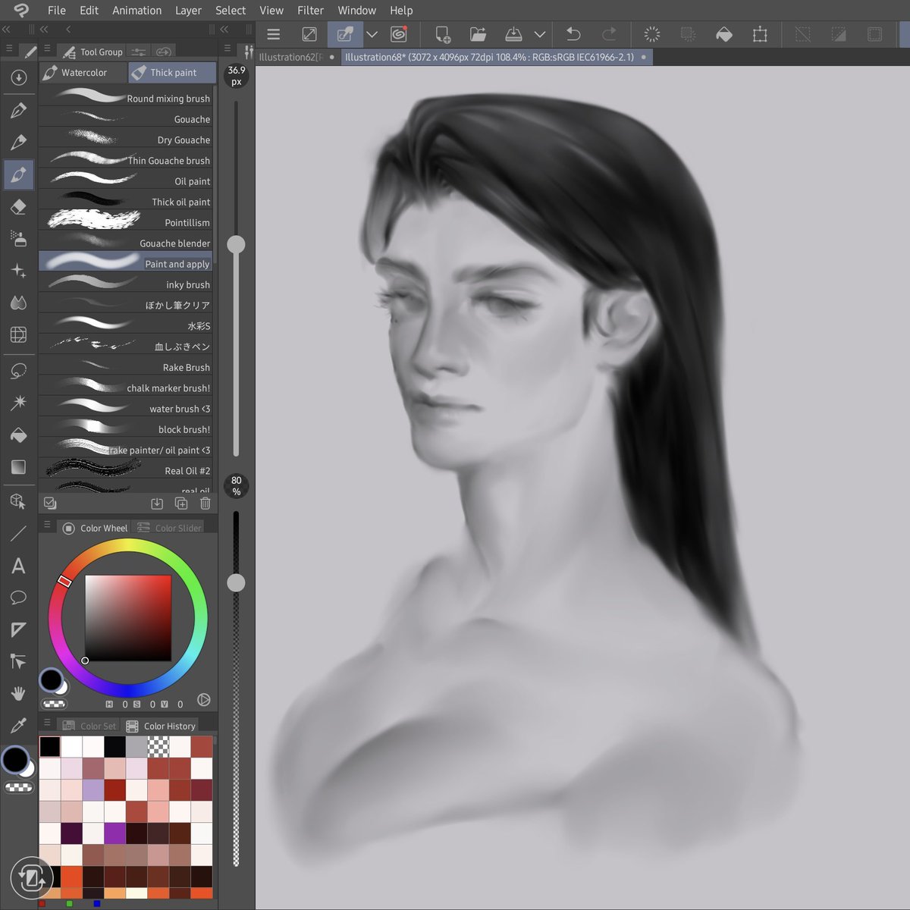Select the Fill bucket tool in tool palette
The image size is (910, 910).
[x=19, y=435]
